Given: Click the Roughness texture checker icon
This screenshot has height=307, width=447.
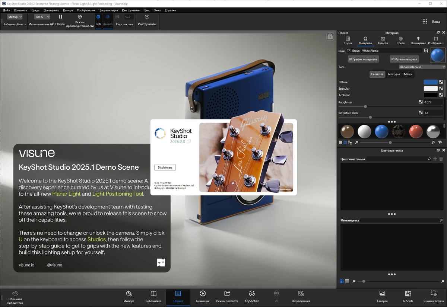Looking at the screenshot, I should click(x=421, y=102).
